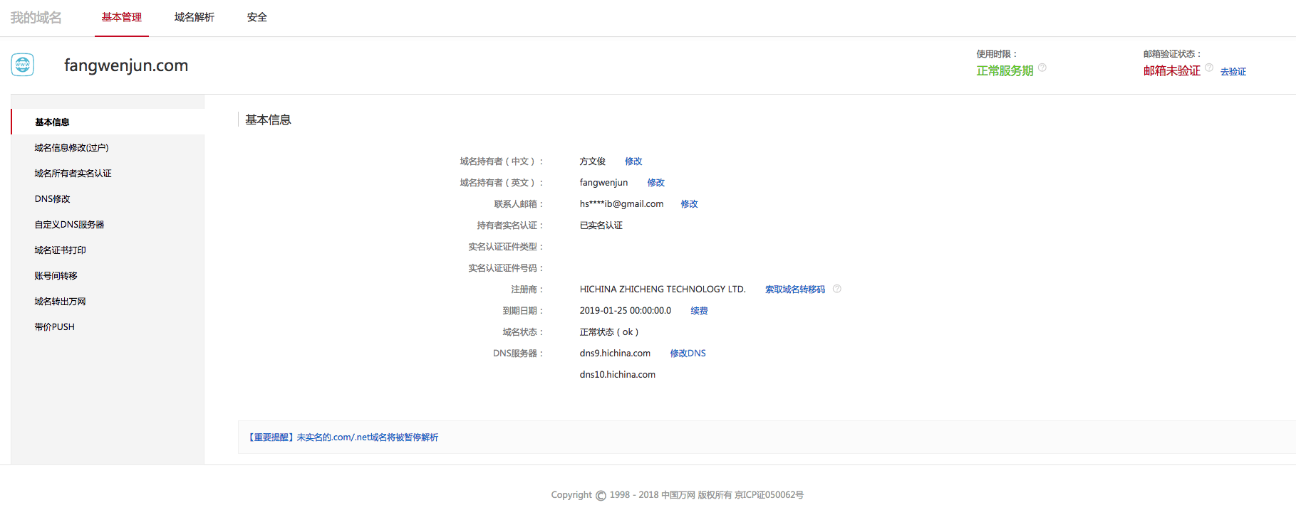Screen dimensions: 1296x510
Task: Click 去验证 to verify email
Action: point(1233,72)
